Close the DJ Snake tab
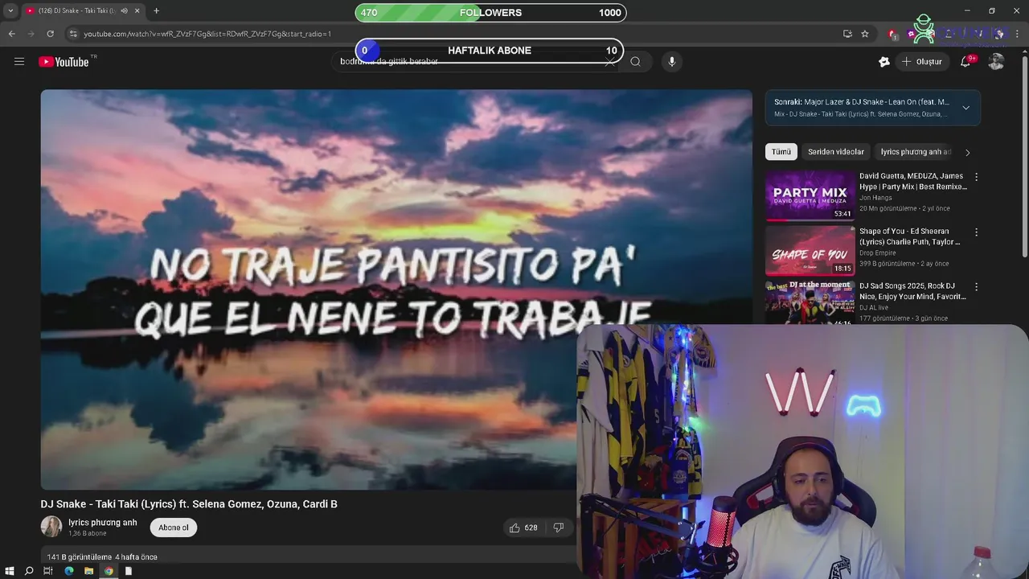This screenshot has height=579, width=1029. click(137, 11)
